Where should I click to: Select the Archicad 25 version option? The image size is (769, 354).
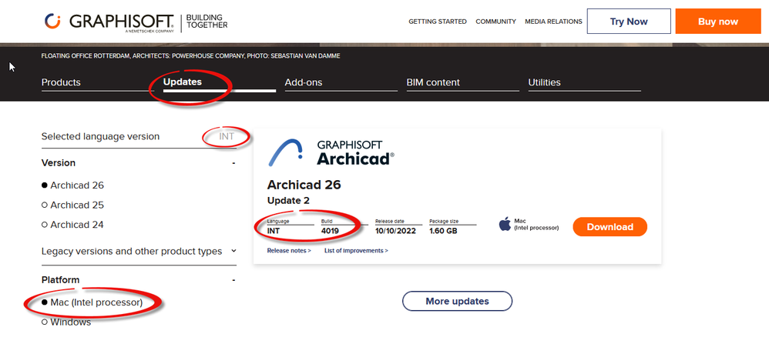(72, 205)
